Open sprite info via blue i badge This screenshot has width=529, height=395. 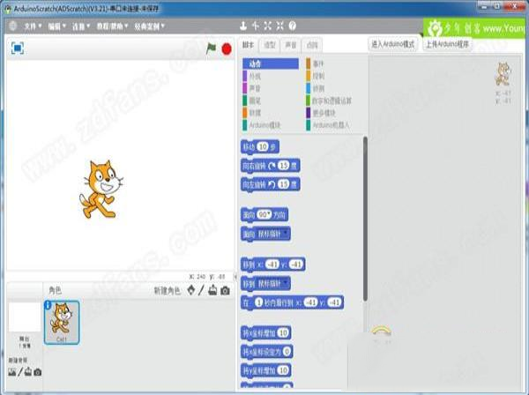(48, 305)
